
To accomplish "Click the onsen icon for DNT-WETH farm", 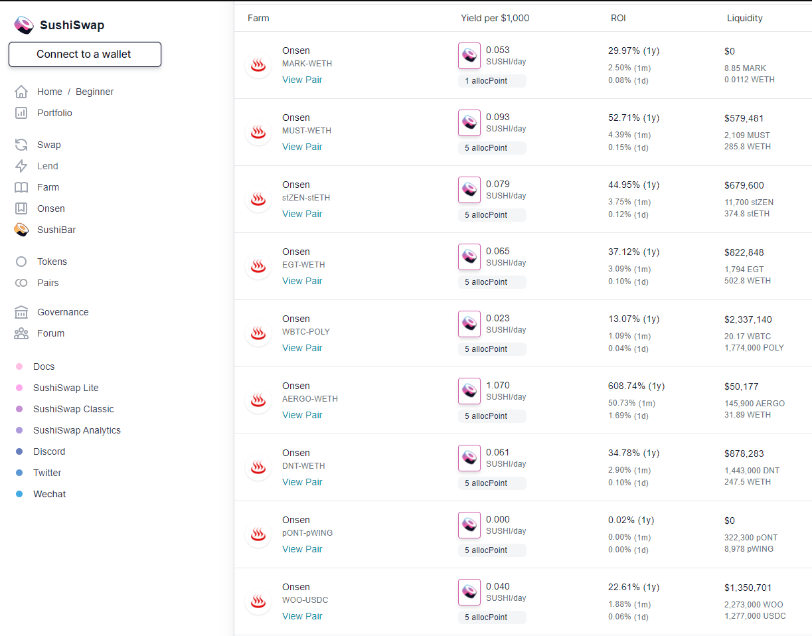I will (x=258, y=467).
